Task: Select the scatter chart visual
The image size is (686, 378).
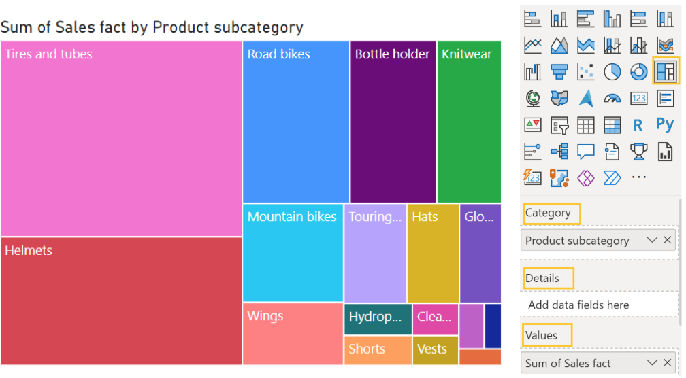Action: click(x=585, y=71)
